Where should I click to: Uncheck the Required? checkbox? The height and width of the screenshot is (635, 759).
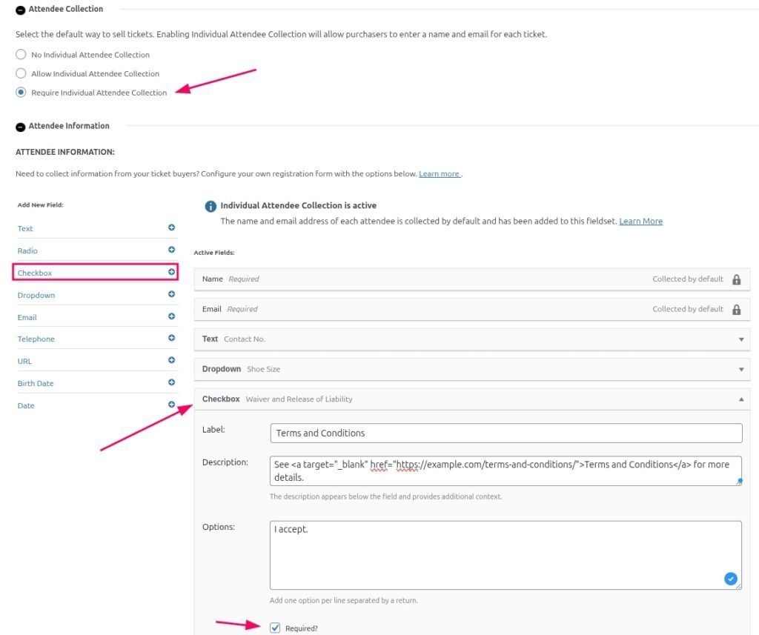(x=276, y=628)
